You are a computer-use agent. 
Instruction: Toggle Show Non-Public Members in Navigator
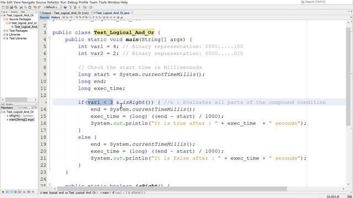tap(15, 192)
